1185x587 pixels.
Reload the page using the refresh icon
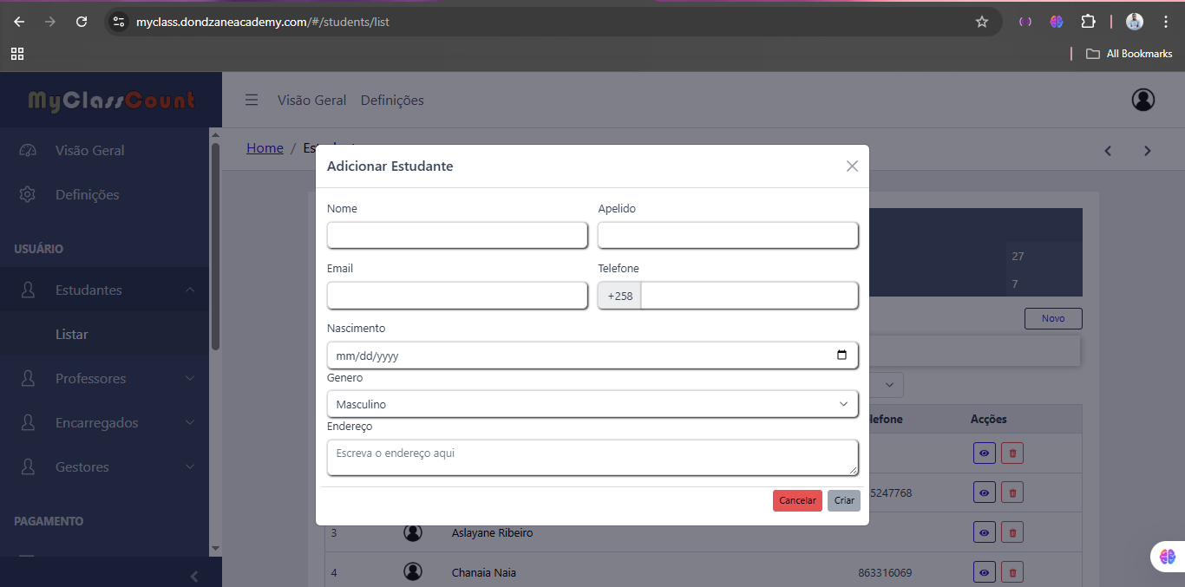[82, 22]
